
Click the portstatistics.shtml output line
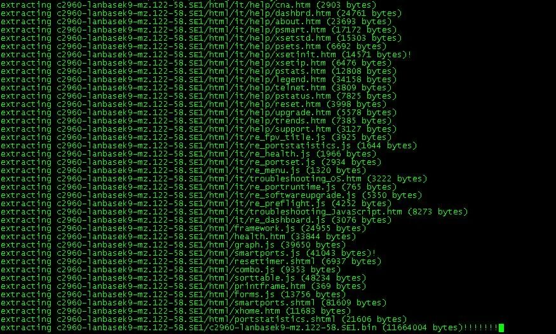click(x=203, y=319)
